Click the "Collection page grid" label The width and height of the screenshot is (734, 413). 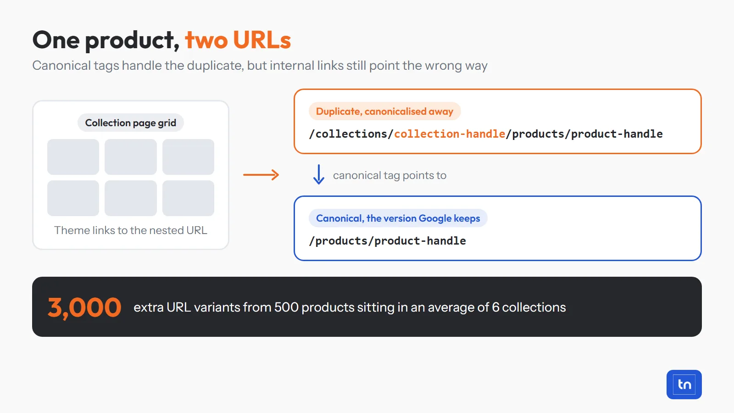[x=131, y=123]
